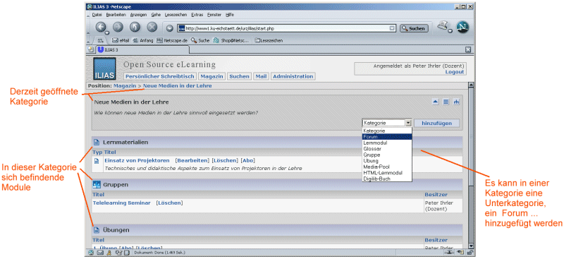Click the round button left of URL bar
This screenshot has width=564, height=259.
[170, 28]
